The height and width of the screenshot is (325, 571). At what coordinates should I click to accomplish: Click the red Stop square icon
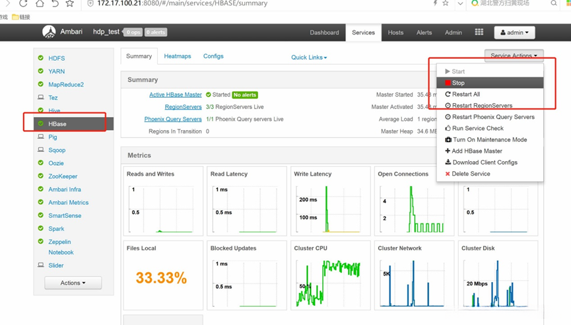coord(448,83)
